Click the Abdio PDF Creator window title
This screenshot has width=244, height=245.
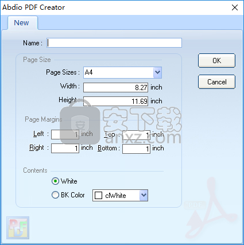pyautogui.click(x=33, y=7)
